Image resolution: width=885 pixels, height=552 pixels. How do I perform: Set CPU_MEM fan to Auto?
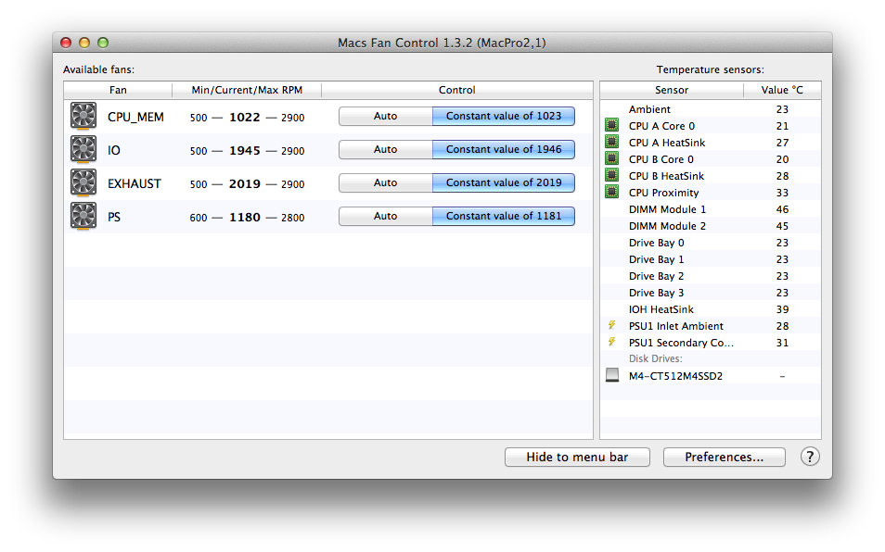[x=386, y=116]
